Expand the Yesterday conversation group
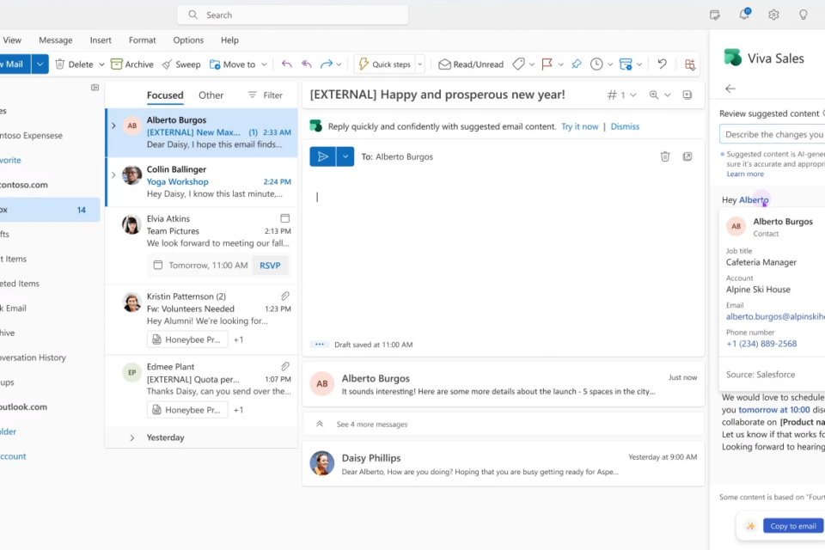 (x=131, y=437)
